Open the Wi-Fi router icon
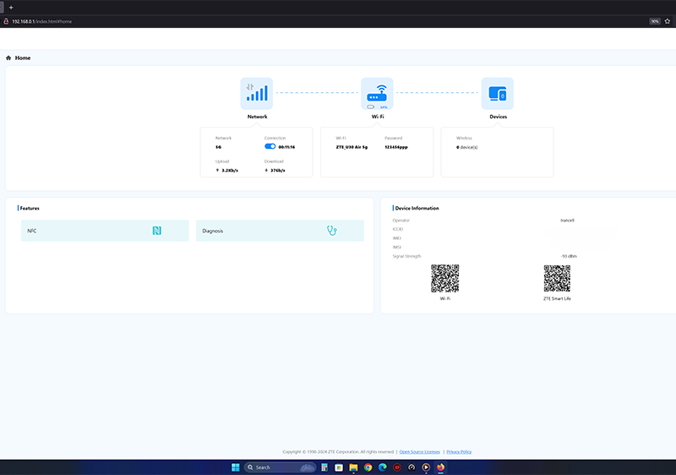676x475 pixels. pyautogui.click(x=377, y=93)
